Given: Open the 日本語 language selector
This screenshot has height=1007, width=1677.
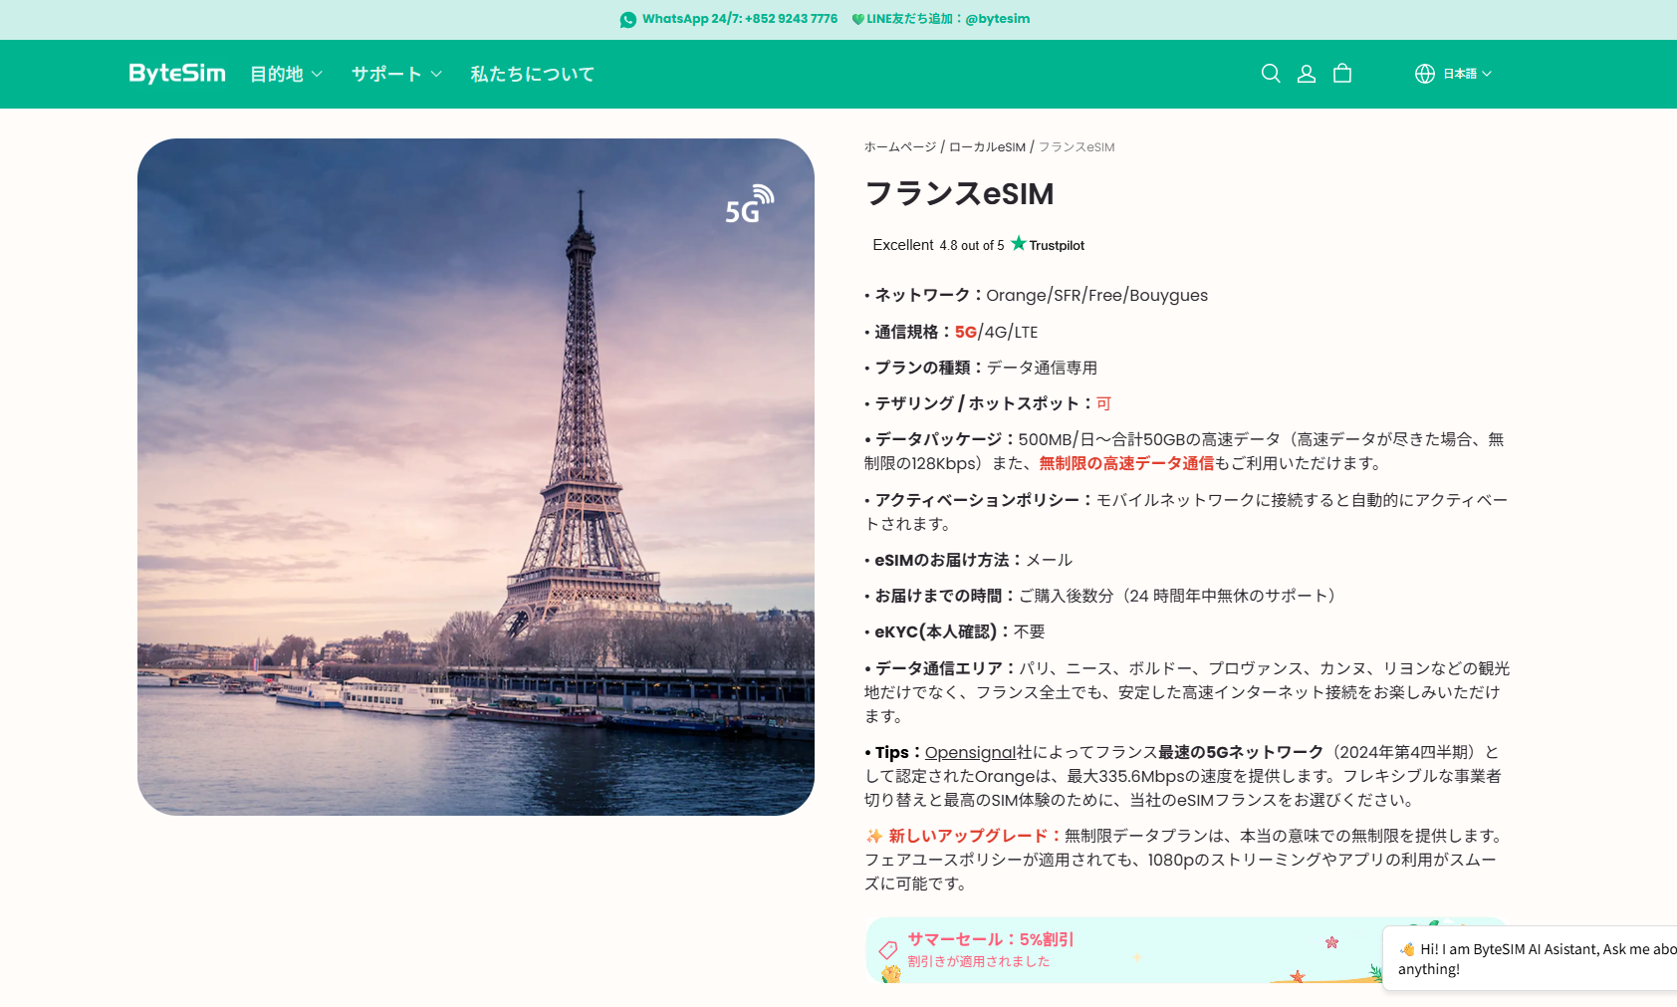Looking at the screenshot, I should point(1467,74).
